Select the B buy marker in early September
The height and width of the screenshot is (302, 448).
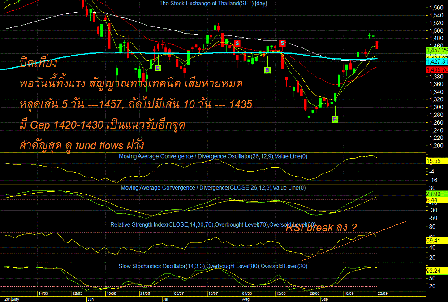(335, 120)
